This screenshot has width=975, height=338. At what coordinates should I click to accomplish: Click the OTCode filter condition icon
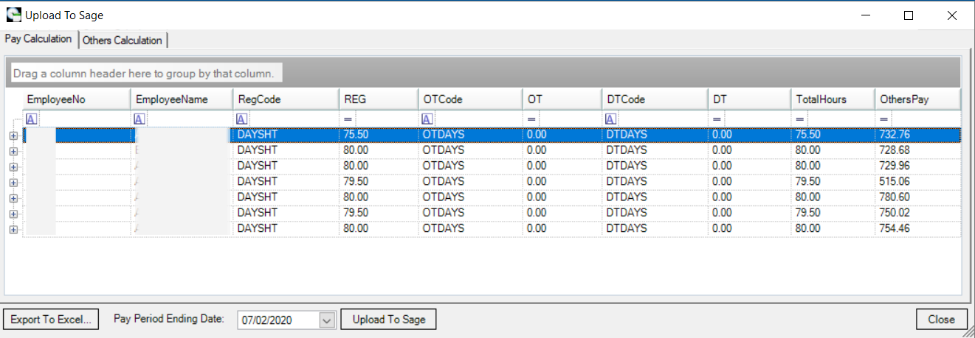coord(427,119)
